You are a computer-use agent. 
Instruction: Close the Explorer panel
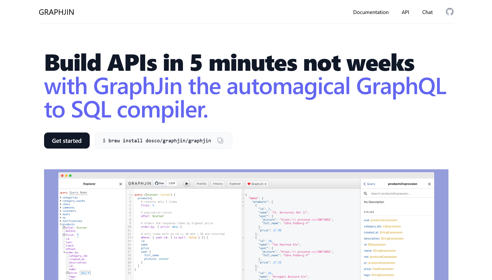(x=121, y=184)
